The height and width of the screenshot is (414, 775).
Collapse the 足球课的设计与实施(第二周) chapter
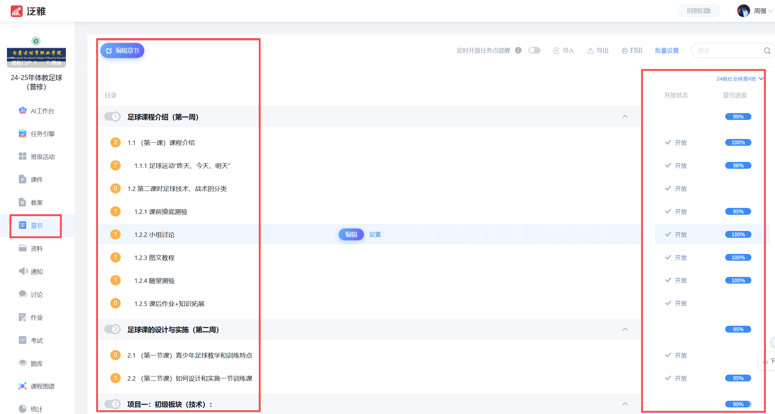625,329
